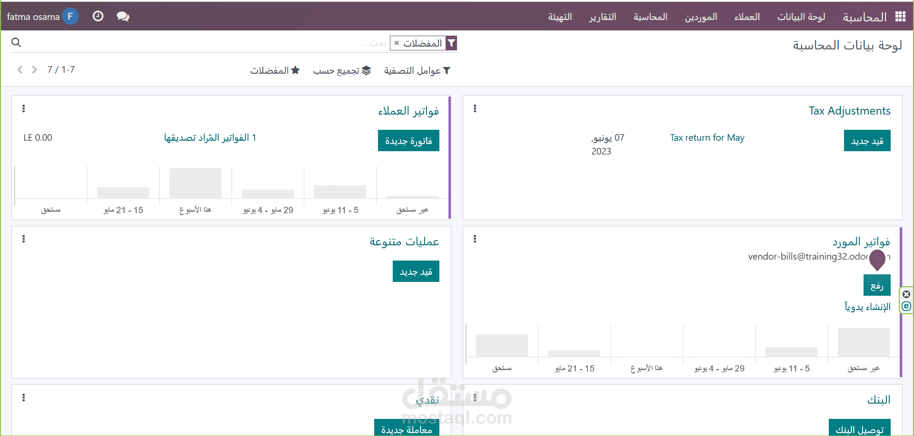Open kebab menu on فواتير العملاء card
The width and height of the screenshot is (914, 436).
[23, 108]
